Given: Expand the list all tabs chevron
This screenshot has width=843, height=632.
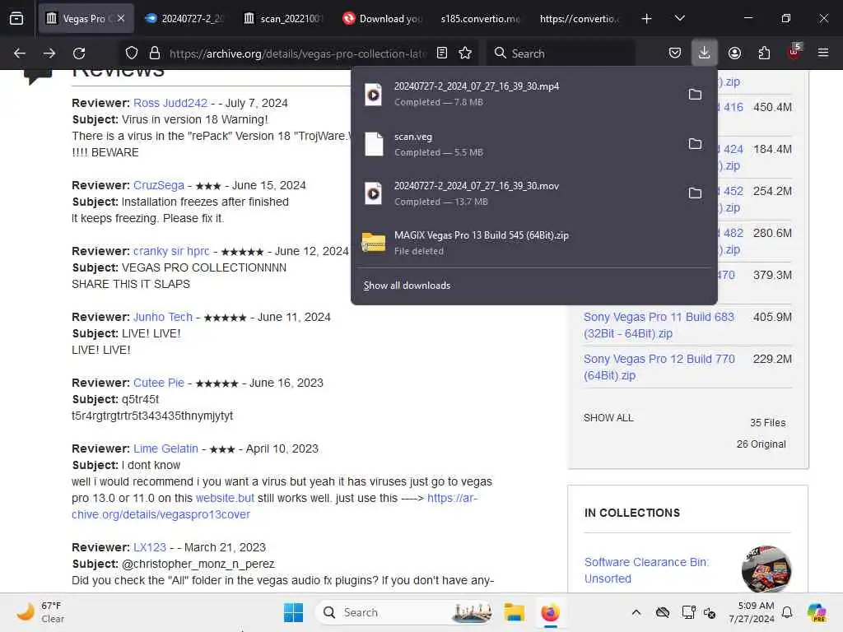Looking at the screenshot, I should click(x=679, y=18).
